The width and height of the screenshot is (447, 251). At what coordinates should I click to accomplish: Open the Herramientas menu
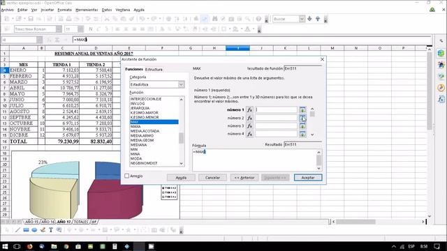[x=87, y=10]
